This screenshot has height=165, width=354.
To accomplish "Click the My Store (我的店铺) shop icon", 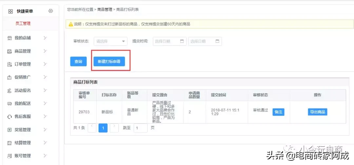I will tap(10, 38).
